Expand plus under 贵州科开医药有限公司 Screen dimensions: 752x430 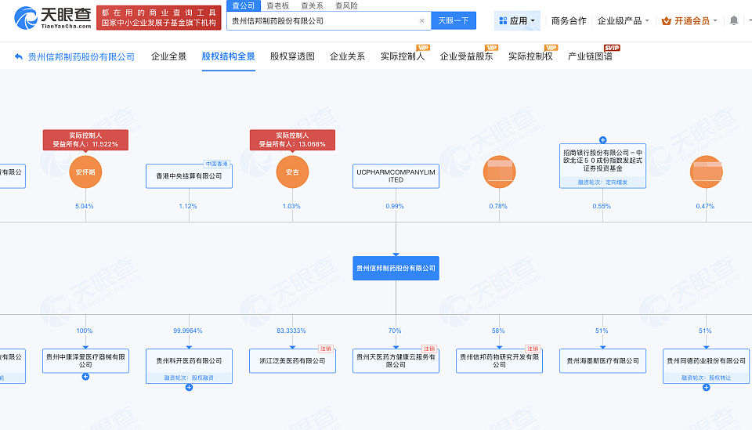[x=189, y=388]
